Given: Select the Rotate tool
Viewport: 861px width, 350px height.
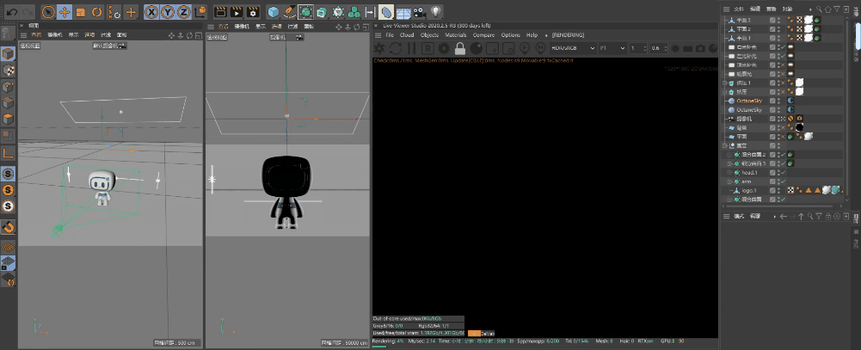Looking at the screenshot, I should [x=97, y=11].
